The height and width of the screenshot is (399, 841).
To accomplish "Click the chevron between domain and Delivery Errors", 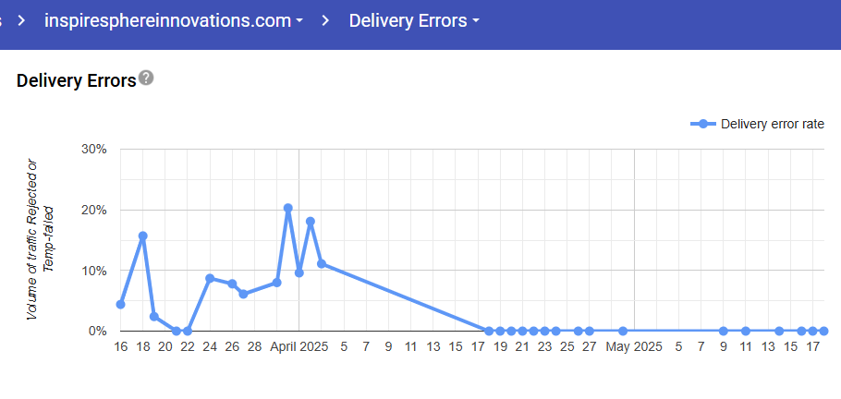I will tap(325, 20).
